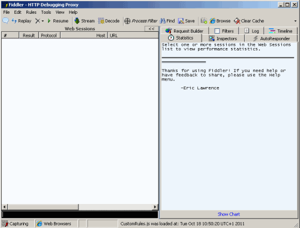Click right arrow of sessions scrollbar

tap(155, 207)
